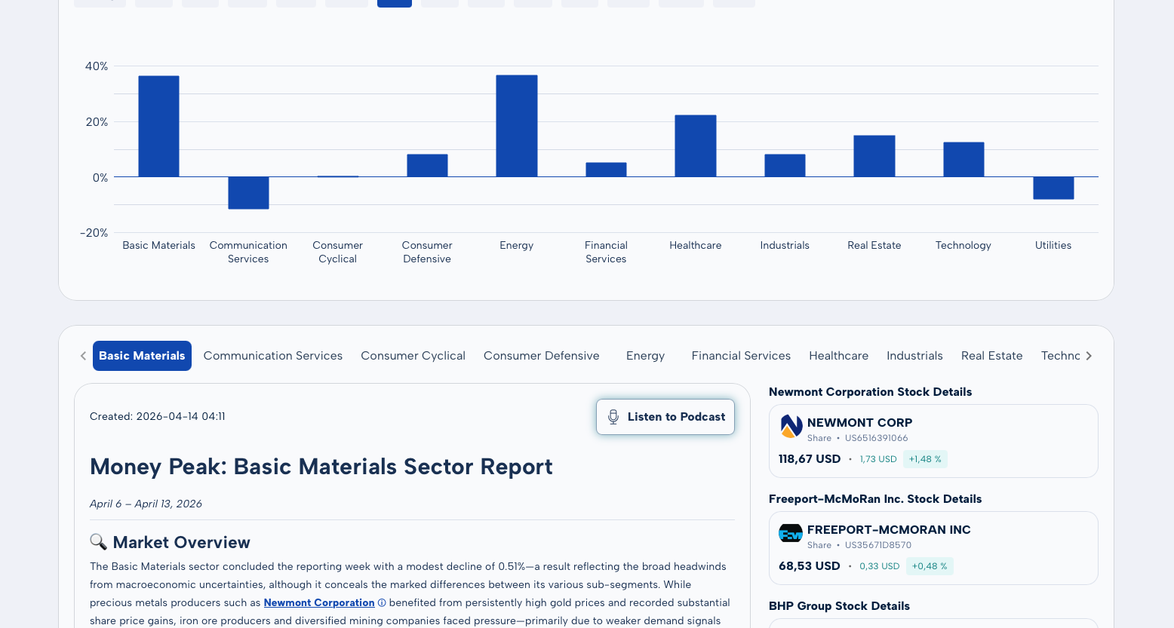Click the first page pill in the top selector
This screenshot has height=628, width=1174.
click(x=100, y=3)
